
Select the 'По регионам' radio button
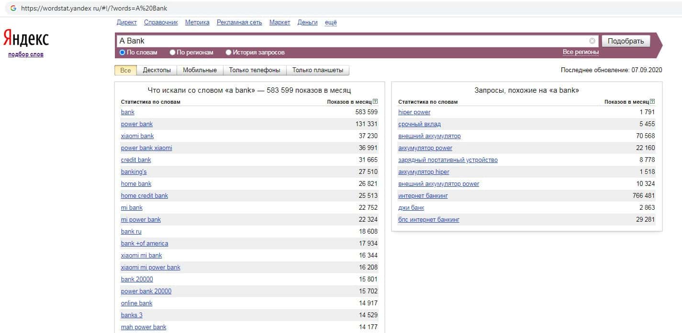point(173,53)
